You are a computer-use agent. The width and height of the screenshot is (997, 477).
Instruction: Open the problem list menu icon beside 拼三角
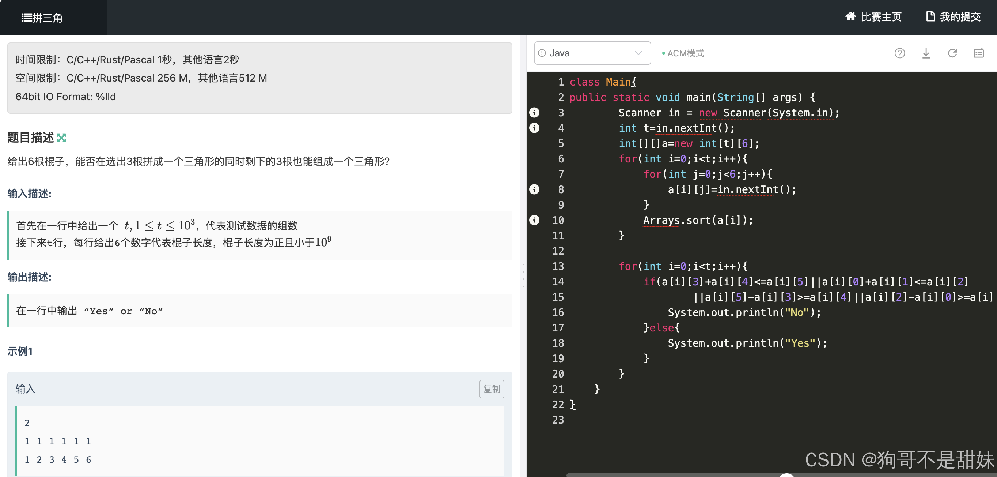pos(27,18)
